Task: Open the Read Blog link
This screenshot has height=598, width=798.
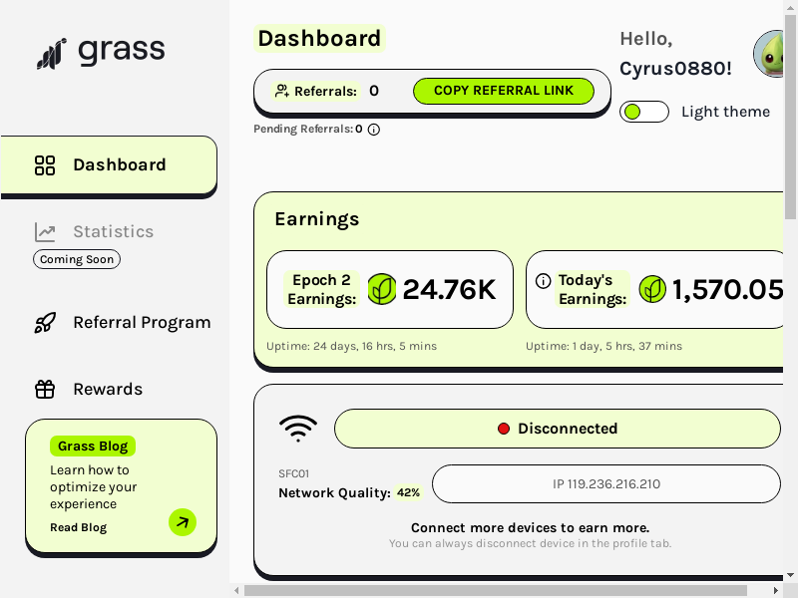Action: coord(79,527)
